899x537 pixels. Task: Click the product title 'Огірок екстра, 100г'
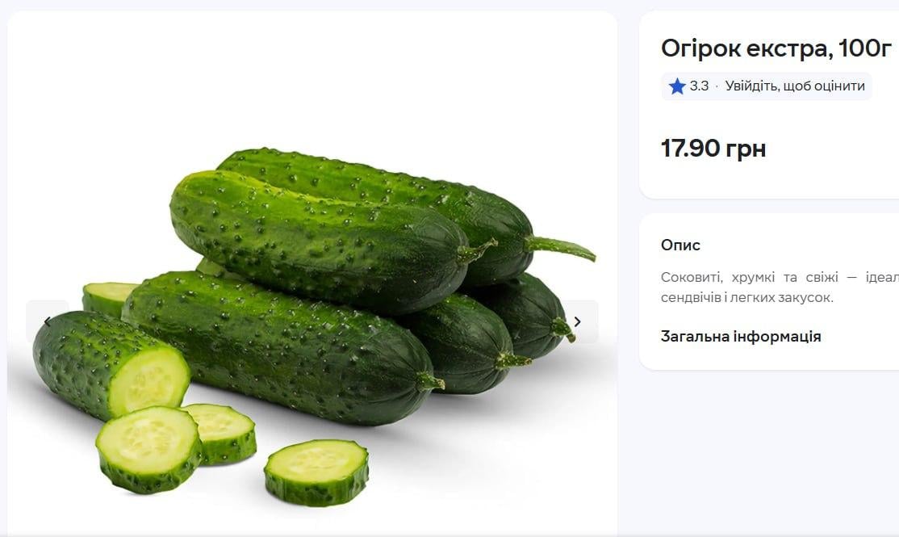pos(776,48)
